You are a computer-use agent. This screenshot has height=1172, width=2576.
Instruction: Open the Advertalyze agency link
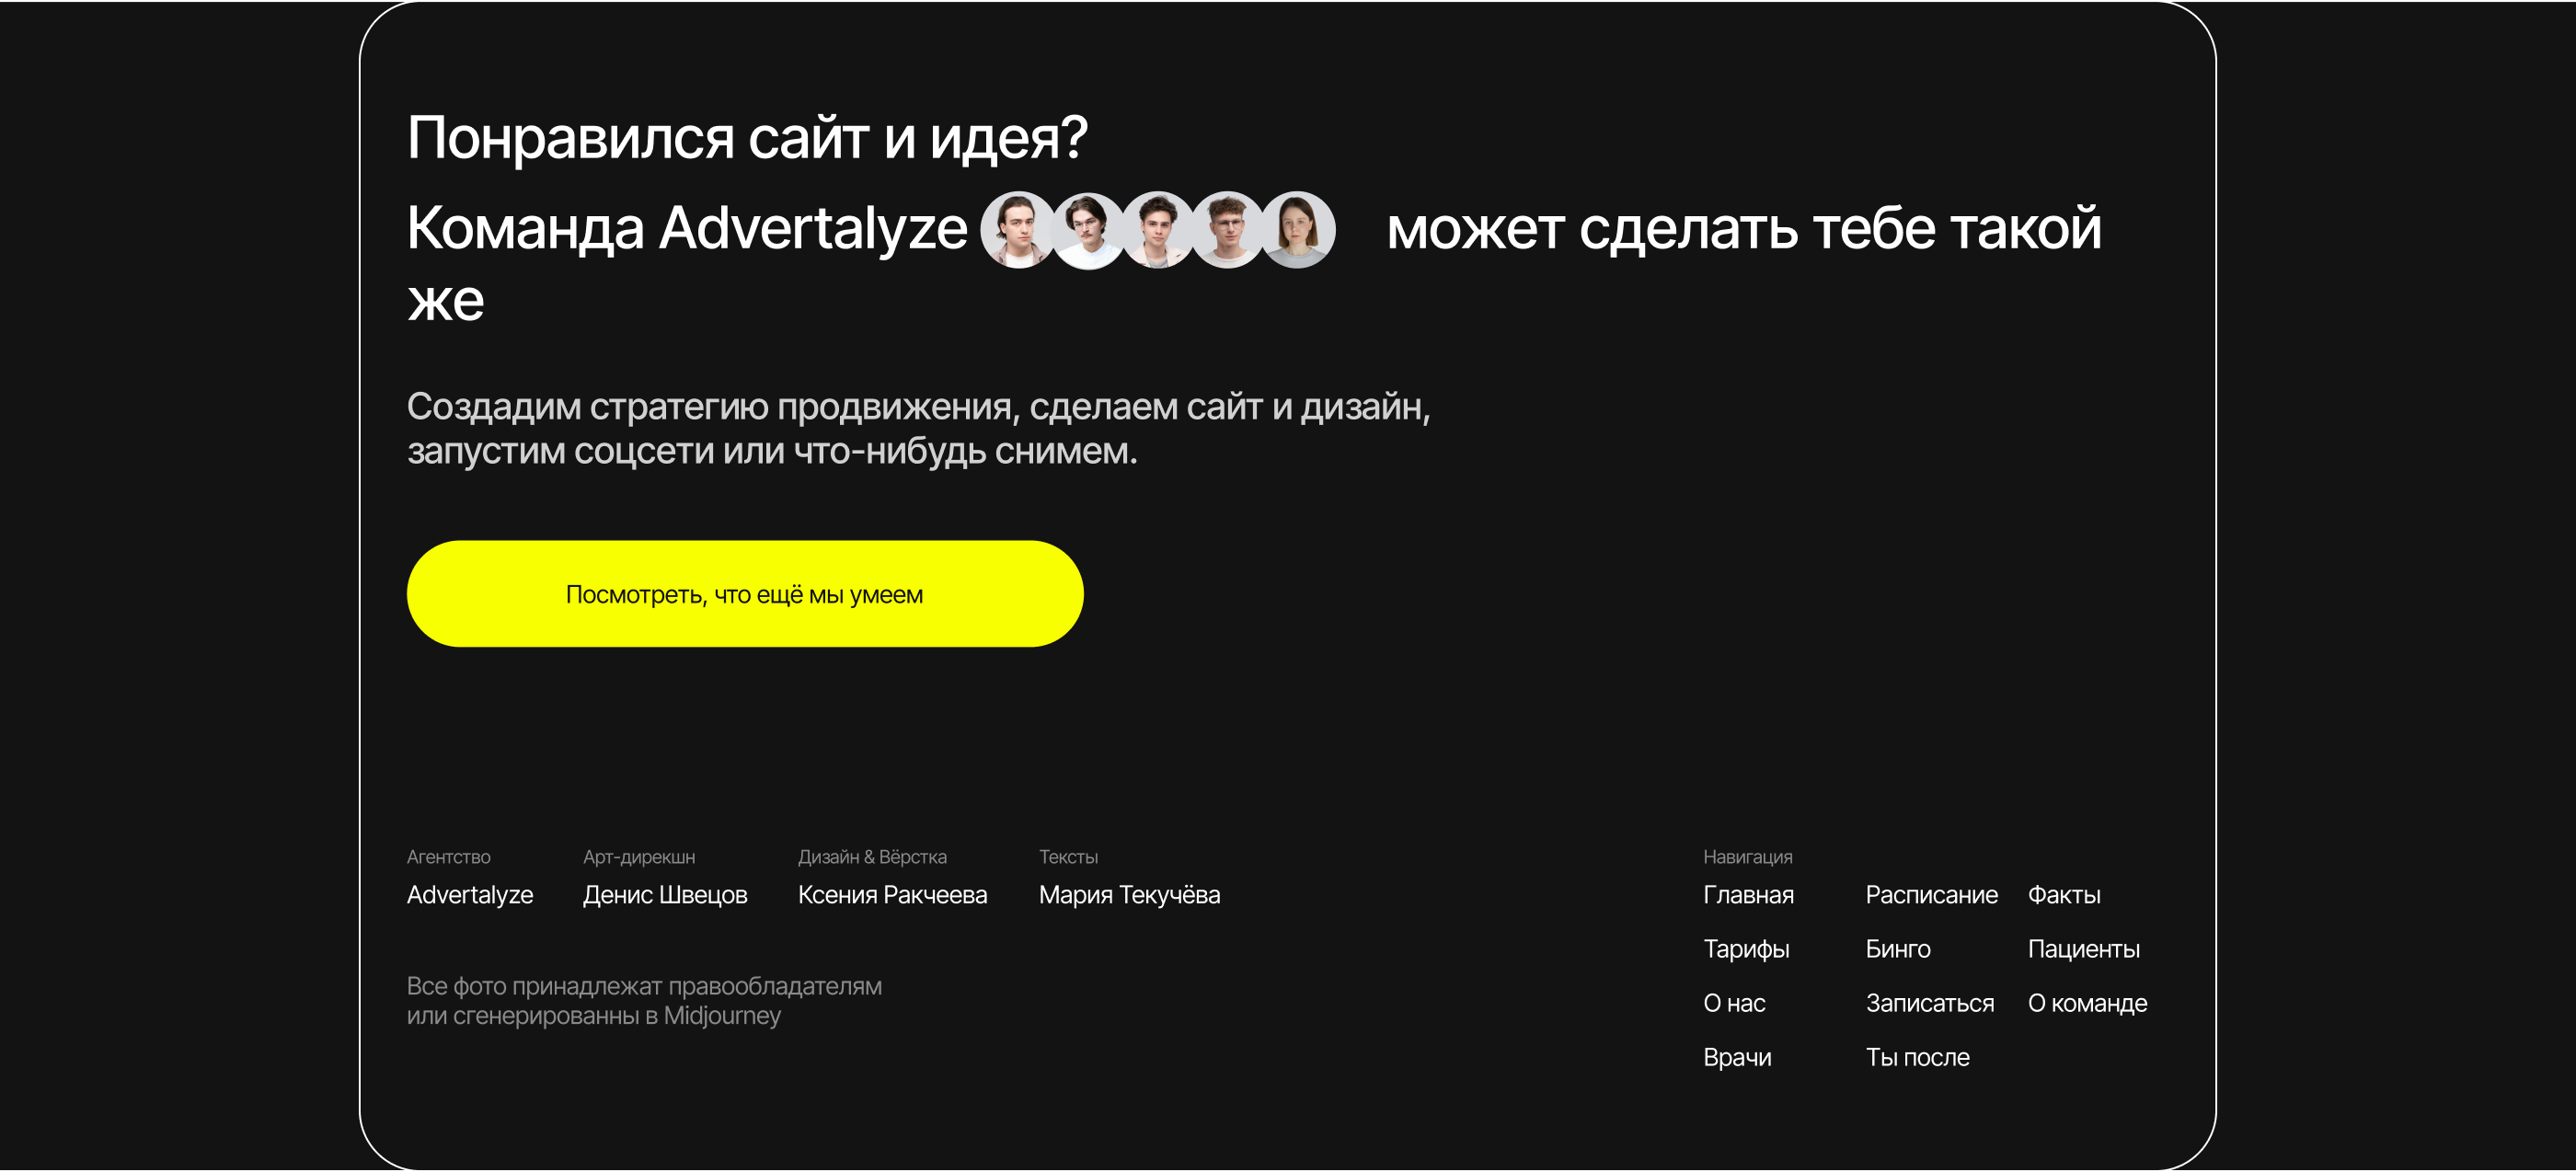coord(469,895)
